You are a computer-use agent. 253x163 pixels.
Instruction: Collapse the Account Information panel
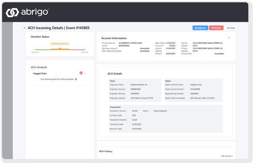click(x=234, y=38)
